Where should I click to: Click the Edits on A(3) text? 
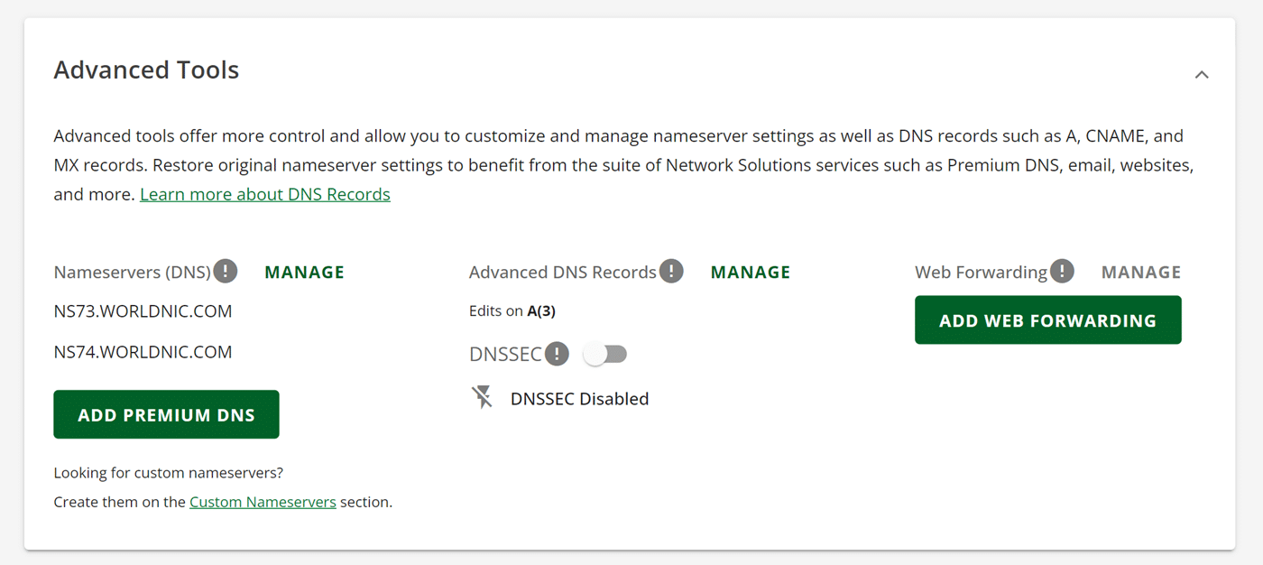click(512, 310)
